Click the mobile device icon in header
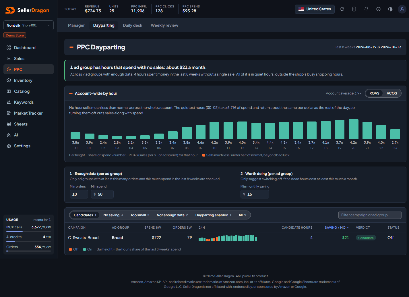This screenshot has width=409, height=297. pyautogui.click(x=354, y=9)
